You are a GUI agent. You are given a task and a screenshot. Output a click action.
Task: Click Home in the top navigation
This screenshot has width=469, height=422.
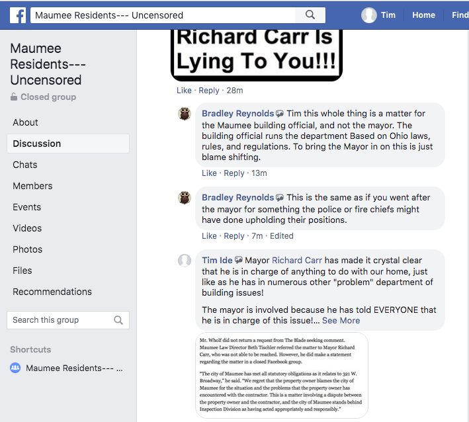424,15
